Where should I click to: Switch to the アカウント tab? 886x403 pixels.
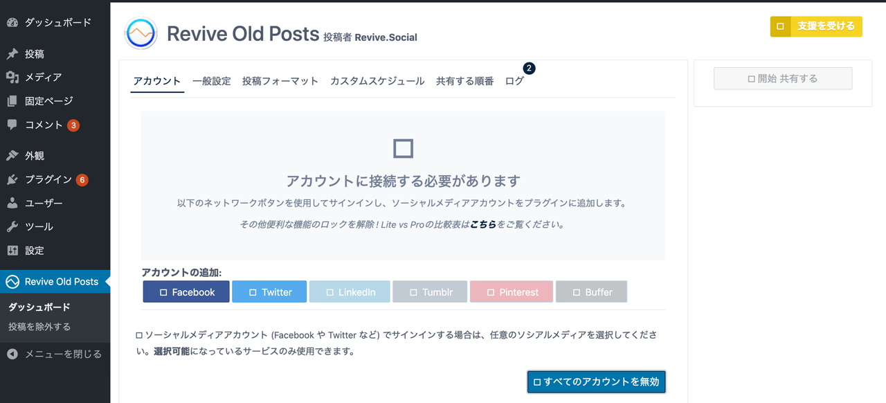(x=157, y=81)
